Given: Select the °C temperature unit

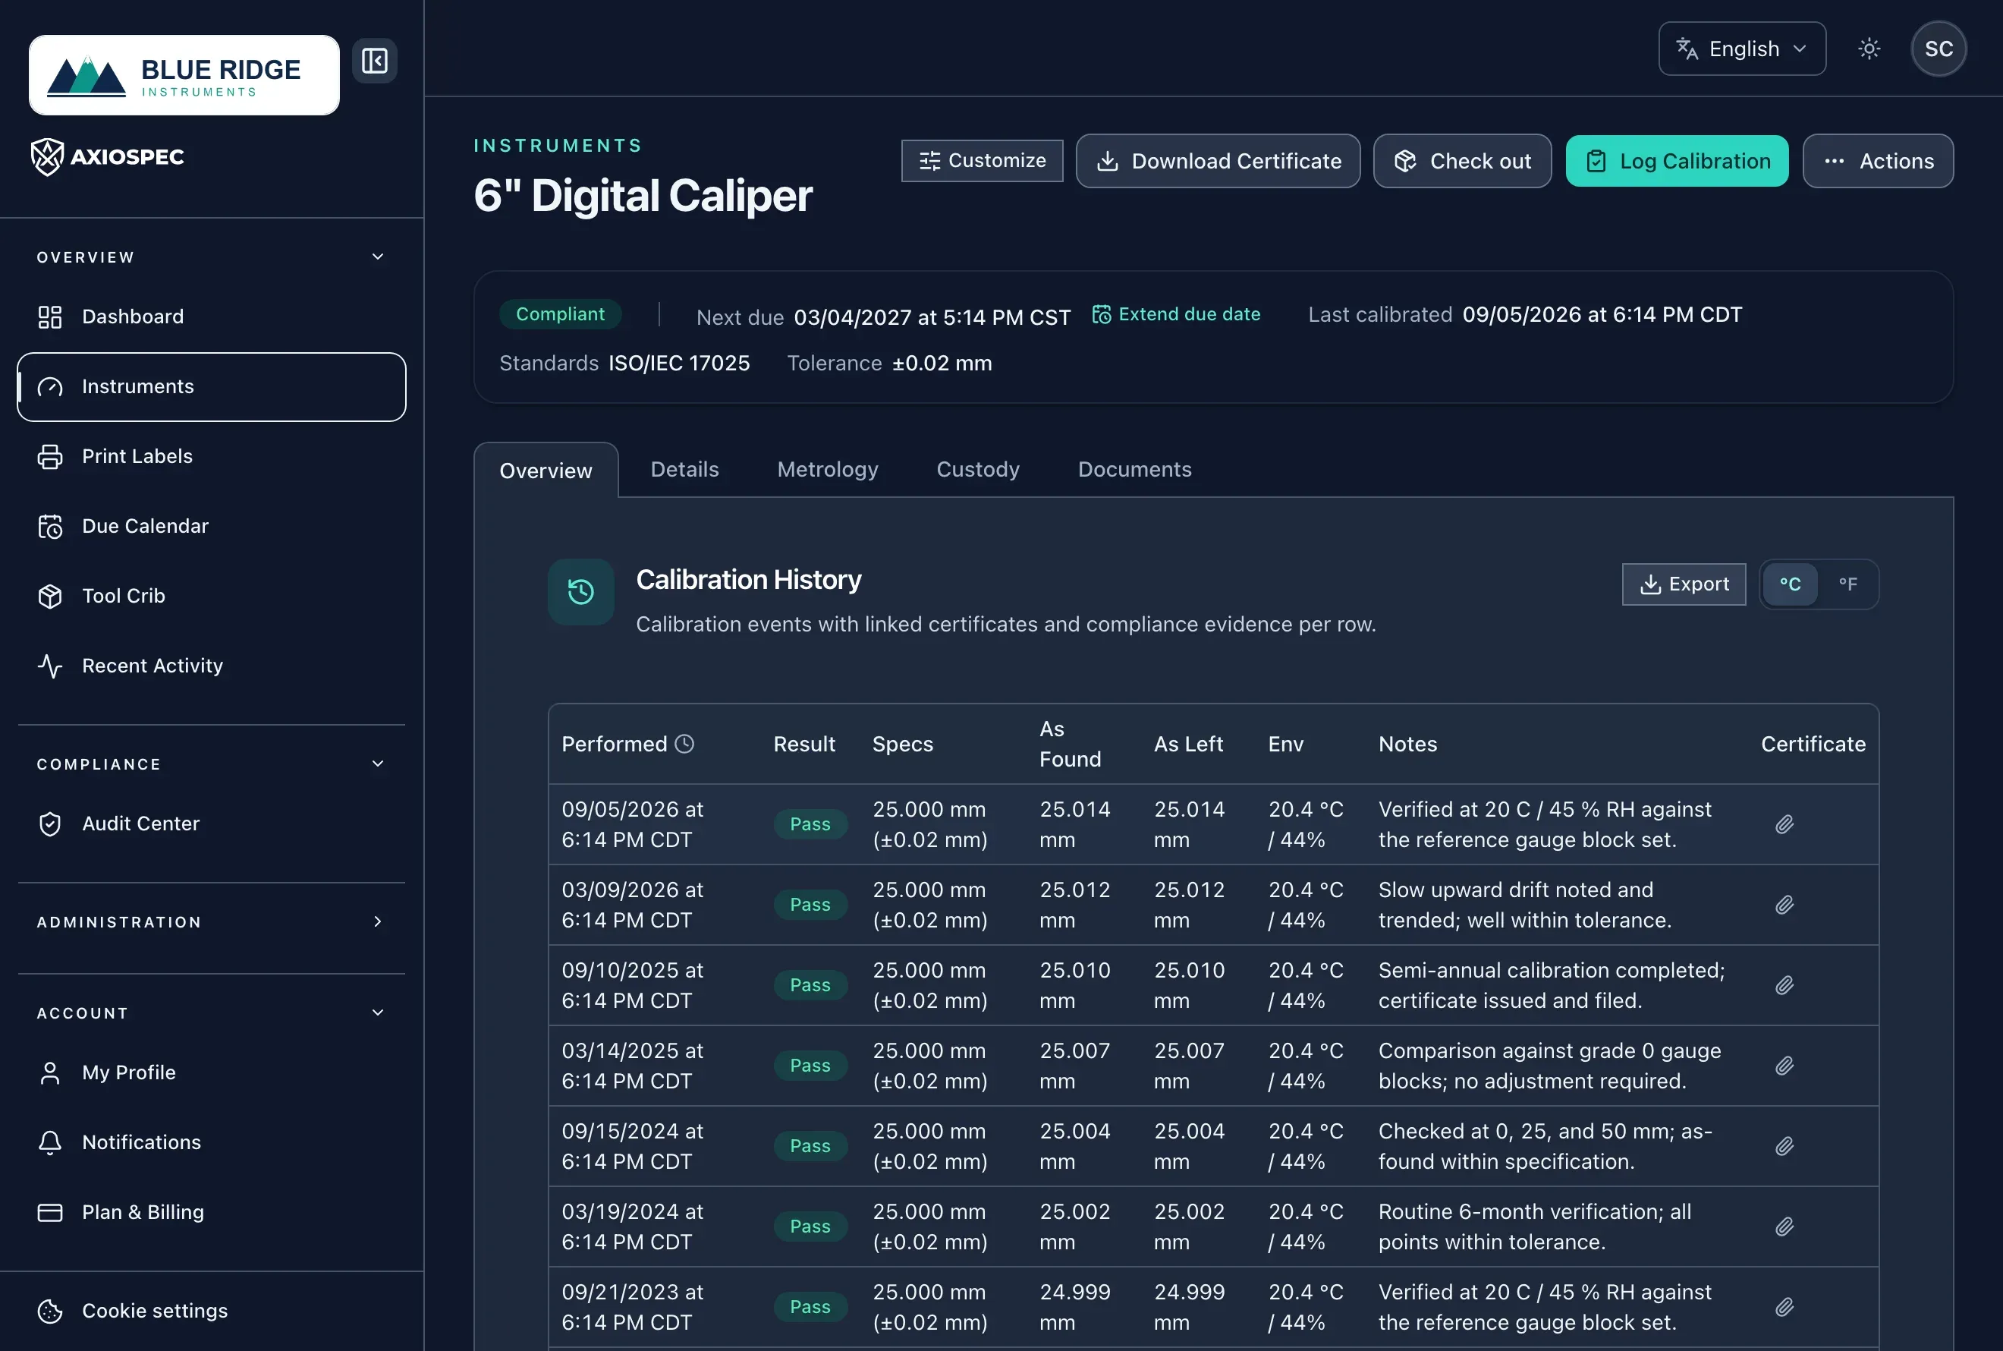Looking at the screenshot, I should 1791,584.
